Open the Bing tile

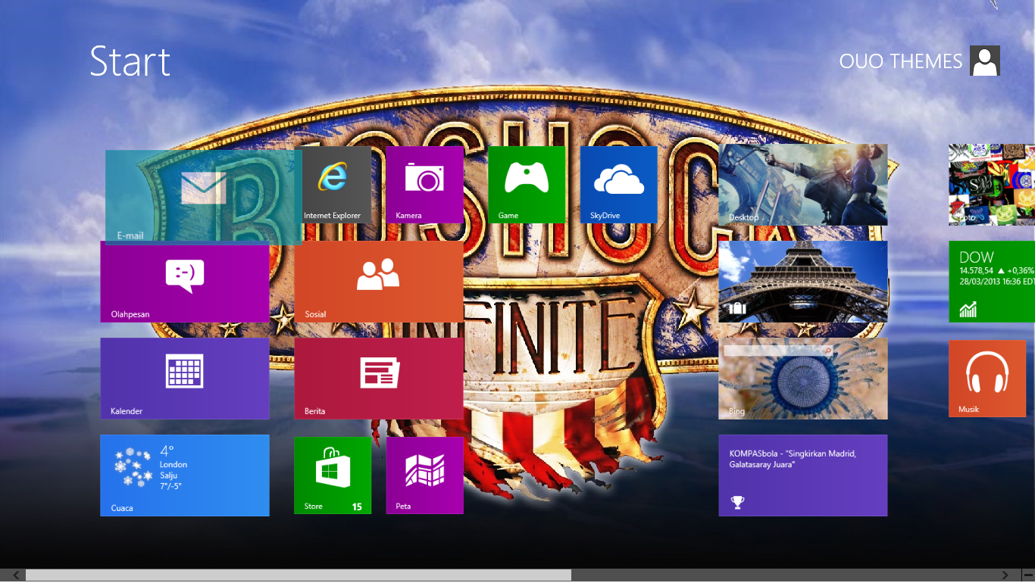point(803,379)
